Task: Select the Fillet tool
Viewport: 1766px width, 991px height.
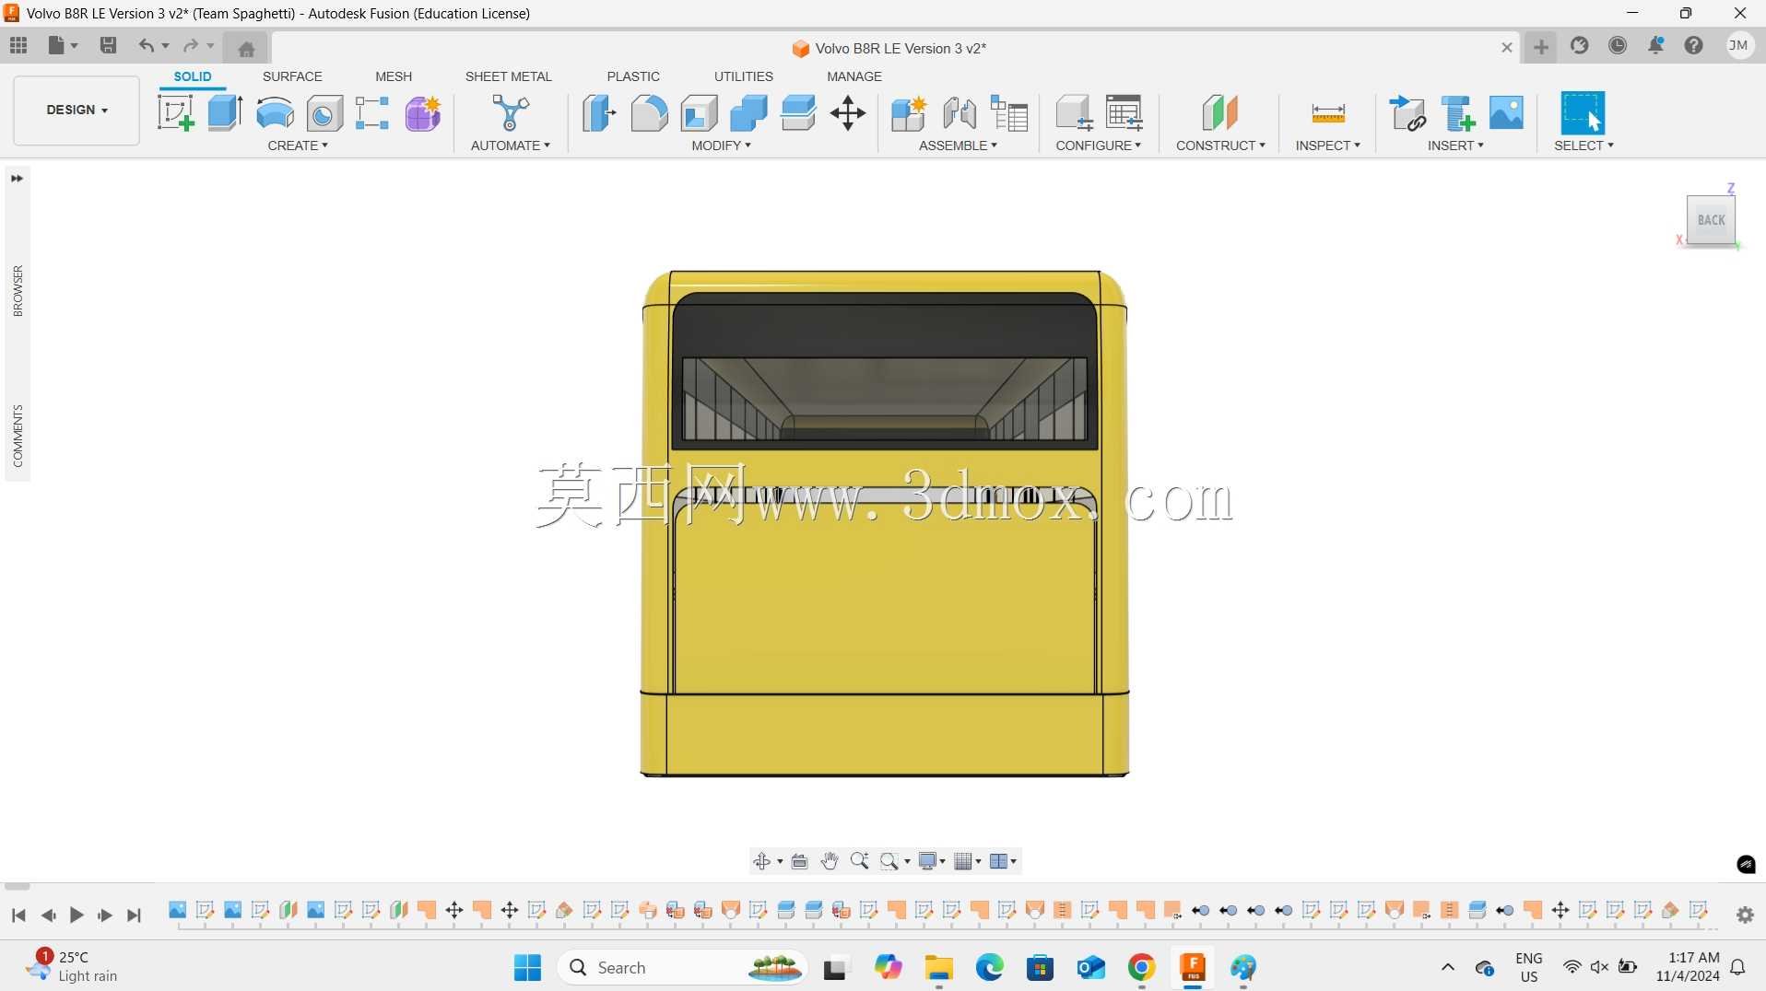Action: (x=649, y=113)
